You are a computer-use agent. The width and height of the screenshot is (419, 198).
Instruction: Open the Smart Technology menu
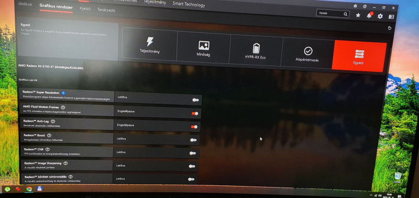189,4
